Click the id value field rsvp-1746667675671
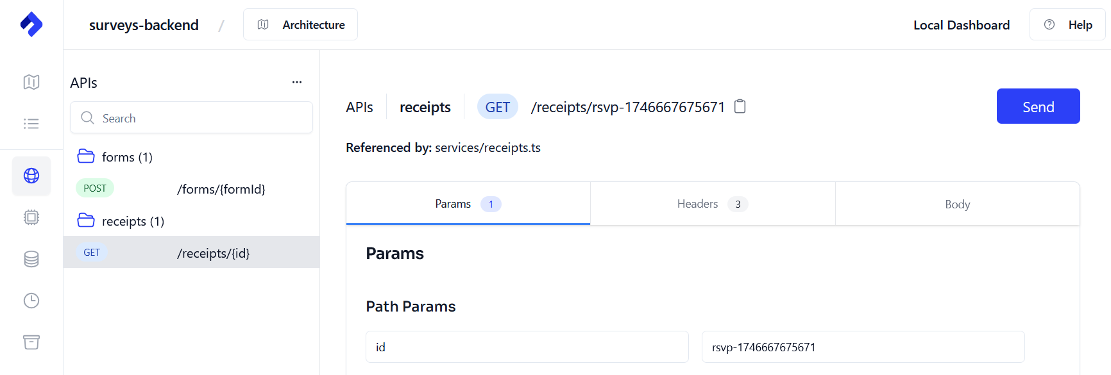Screen dimensions: 1111x375 point(863,347)
